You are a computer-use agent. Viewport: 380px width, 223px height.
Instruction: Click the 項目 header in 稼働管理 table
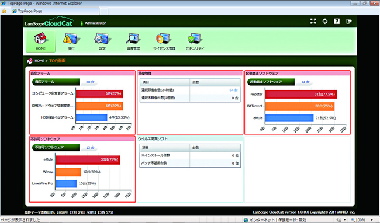coord(146,82)
